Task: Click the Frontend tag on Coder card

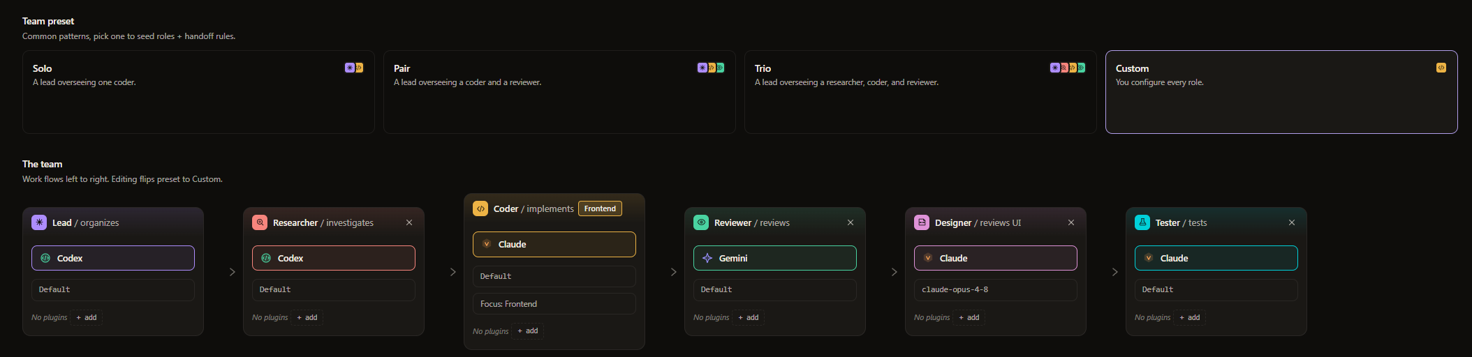Action: coord(600,208)
